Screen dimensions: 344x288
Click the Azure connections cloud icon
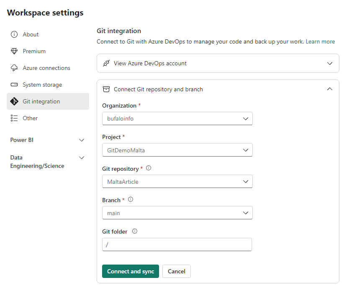(14, 68)
